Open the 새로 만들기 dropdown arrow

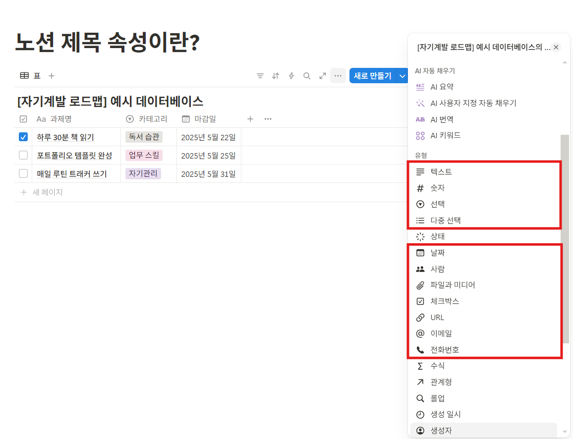[401, 75]
